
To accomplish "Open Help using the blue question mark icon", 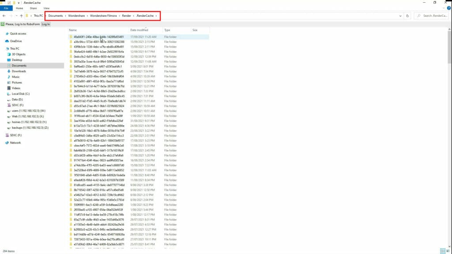I will (449, 8).
